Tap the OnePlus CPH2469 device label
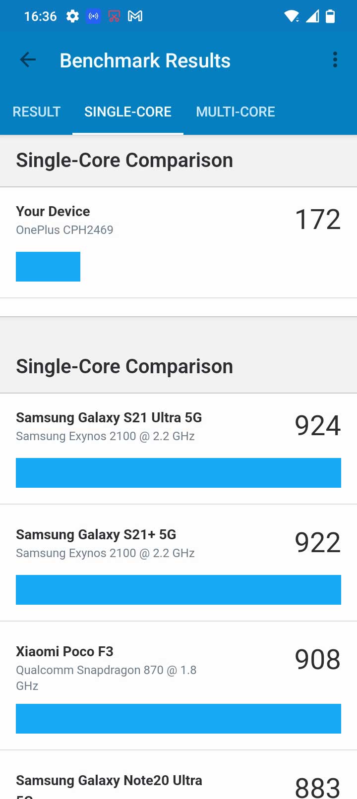Screen dimensions: 357x799 pyautogui.click(x=64, y=230)
